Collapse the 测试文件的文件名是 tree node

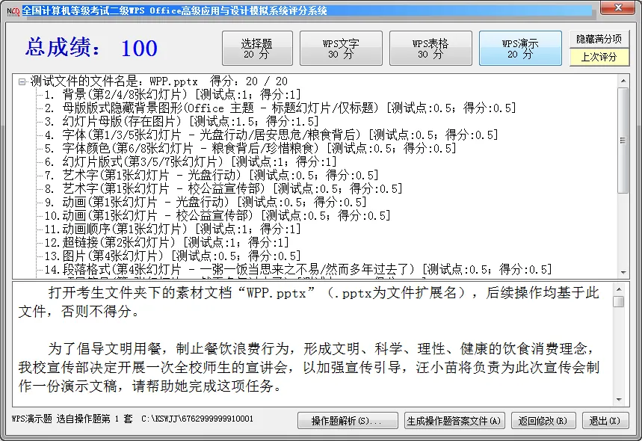click(22, 82)
